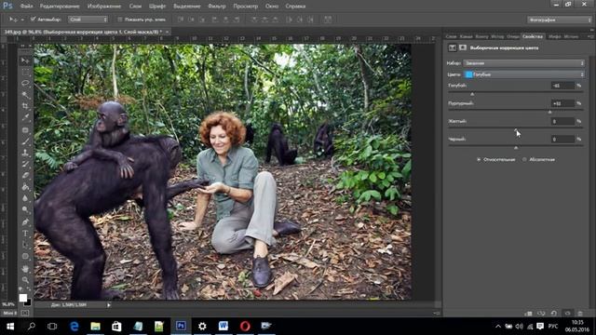Open the Файл menu
Viewport: 596px width, 335px height.
(26, 7)
